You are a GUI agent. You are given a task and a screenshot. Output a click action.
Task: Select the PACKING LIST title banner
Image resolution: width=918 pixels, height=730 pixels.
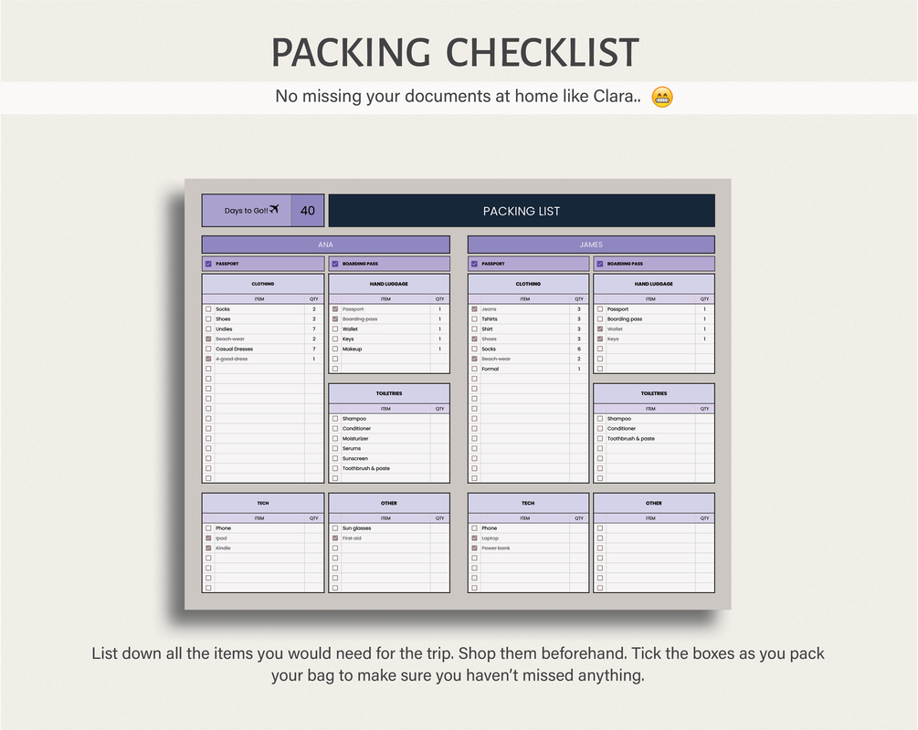click(521, 211)
